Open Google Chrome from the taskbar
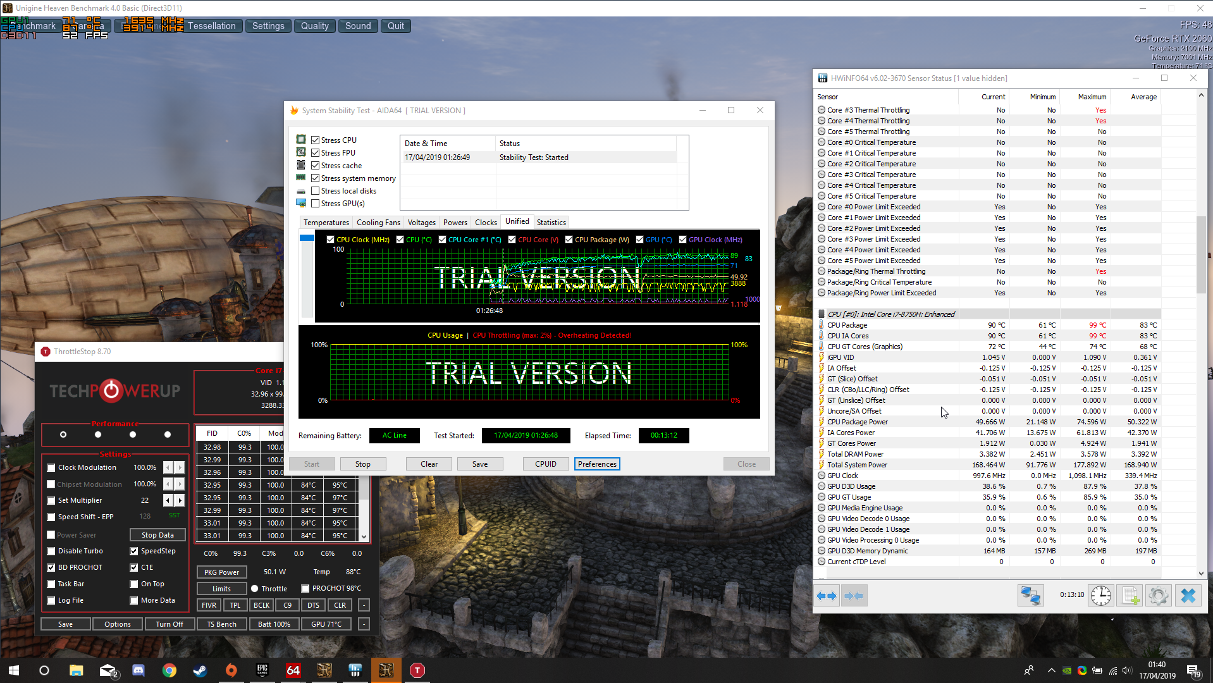The width and height of the screenshot is (1213, 683). point(169,670)
